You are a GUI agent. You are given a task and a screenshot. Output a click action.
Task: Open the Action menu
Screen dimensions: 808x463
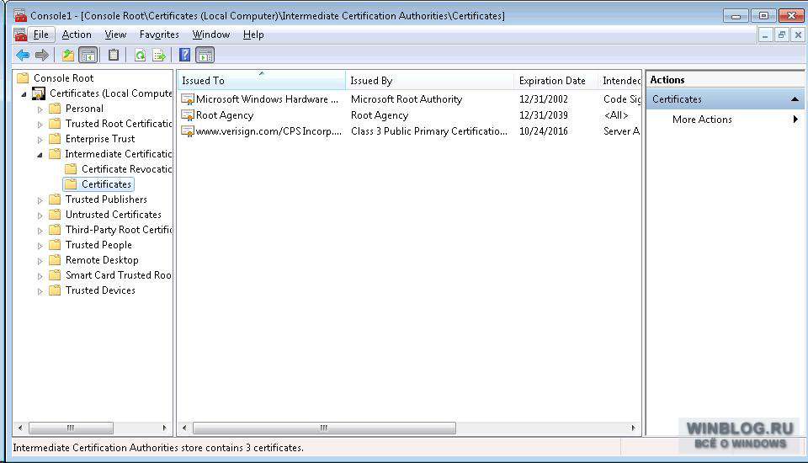(77, 35)
